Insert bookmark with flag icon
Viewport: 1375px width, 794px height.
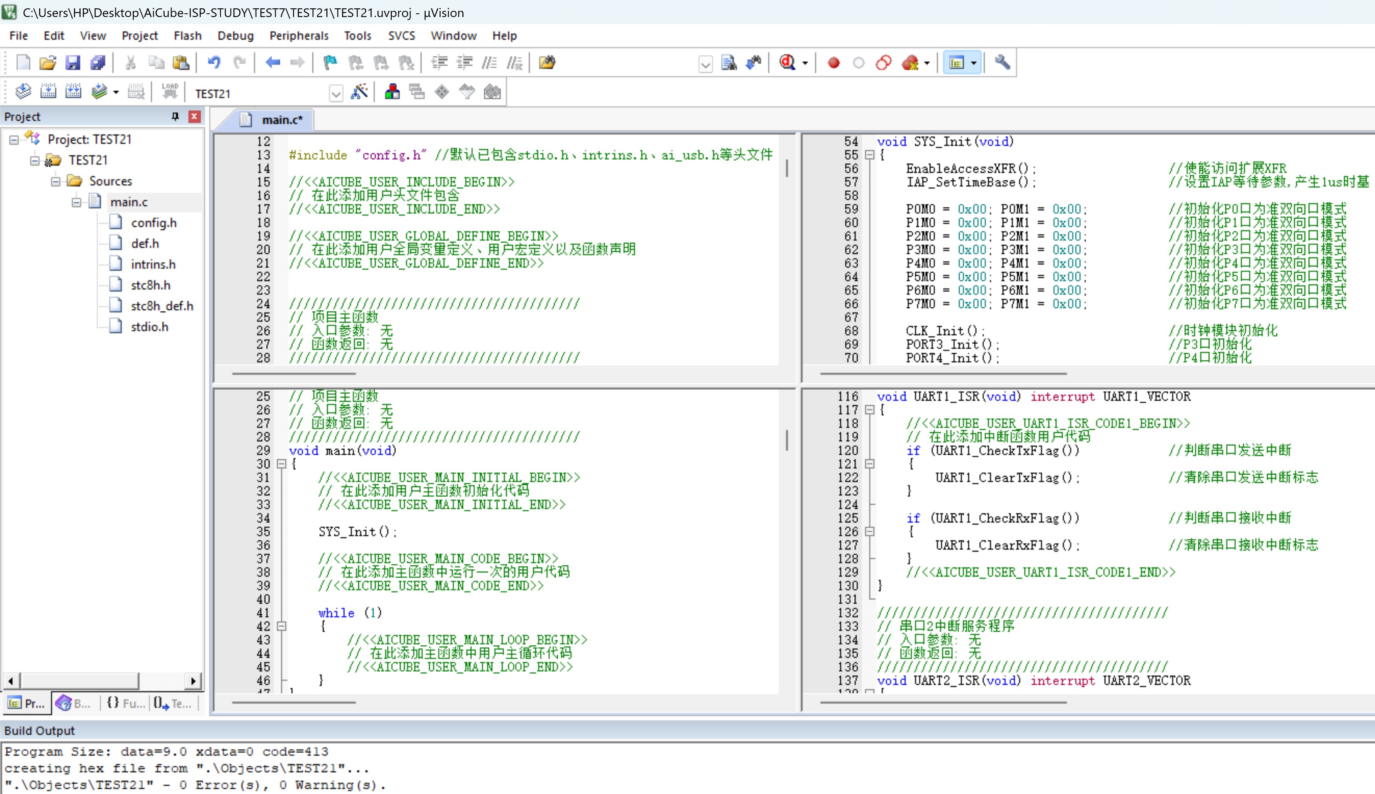331,63
